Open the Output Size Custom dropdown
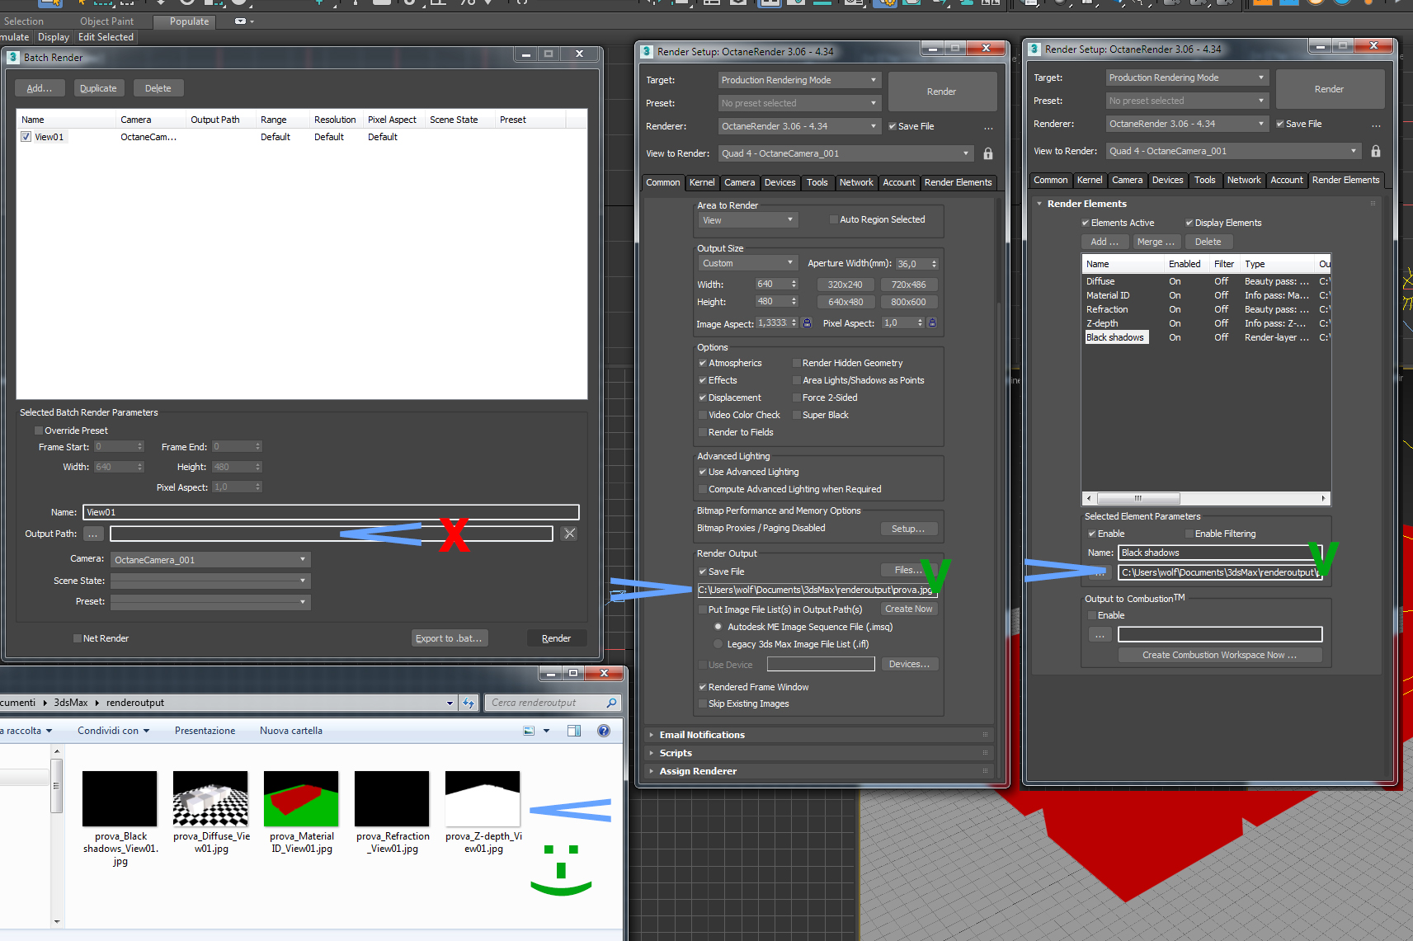Image resolution: width=1413 pixels, height=941 pixels. pyautogui.click(x=747, y=263)
